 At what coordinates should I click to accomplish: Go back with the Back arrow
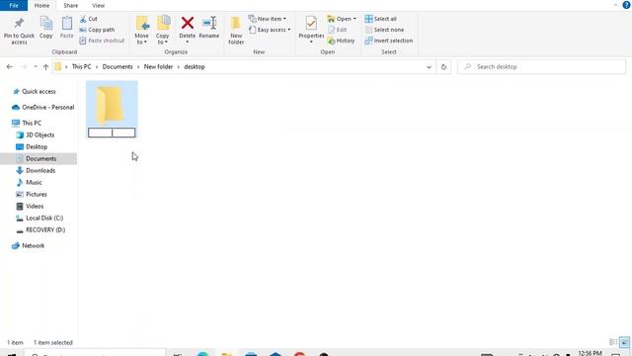click(x=9, y=67)
